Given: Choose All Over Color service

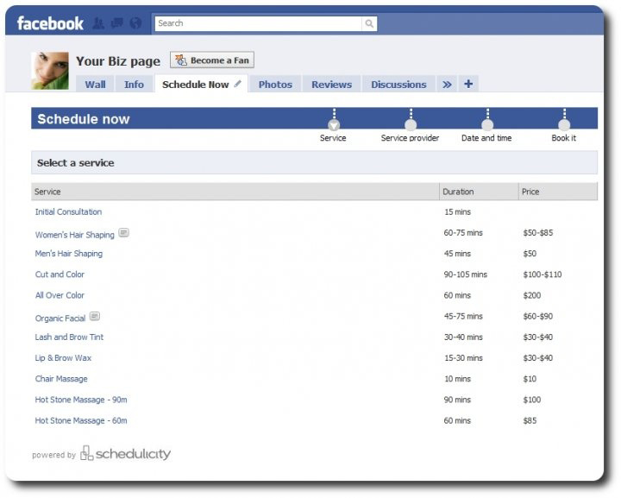Looking at the screenshot, I should [x=60, y=295].
